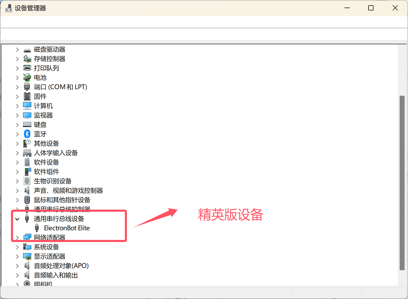Click the vertical scrollbar thumb
This screenshot has height=299, width=408.
[x=402, y=183]
